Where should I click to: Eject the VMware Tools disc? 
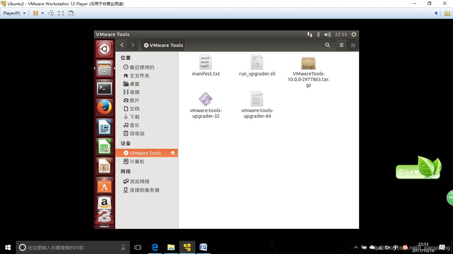pyautogui.click(x=173, y=153)
